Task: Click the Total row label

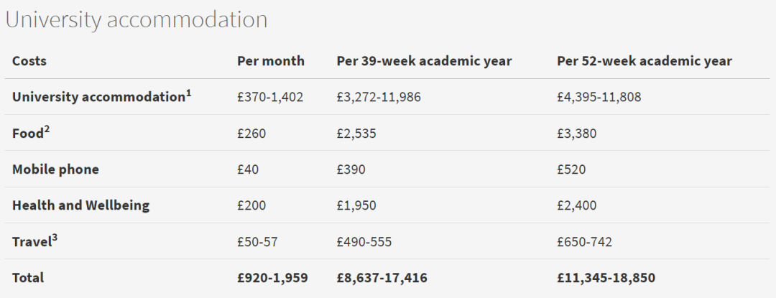Action: [28, 278]
